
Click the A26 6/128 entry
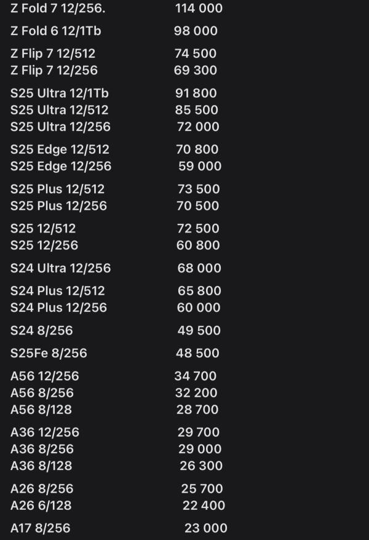click(x=41, y=506)
